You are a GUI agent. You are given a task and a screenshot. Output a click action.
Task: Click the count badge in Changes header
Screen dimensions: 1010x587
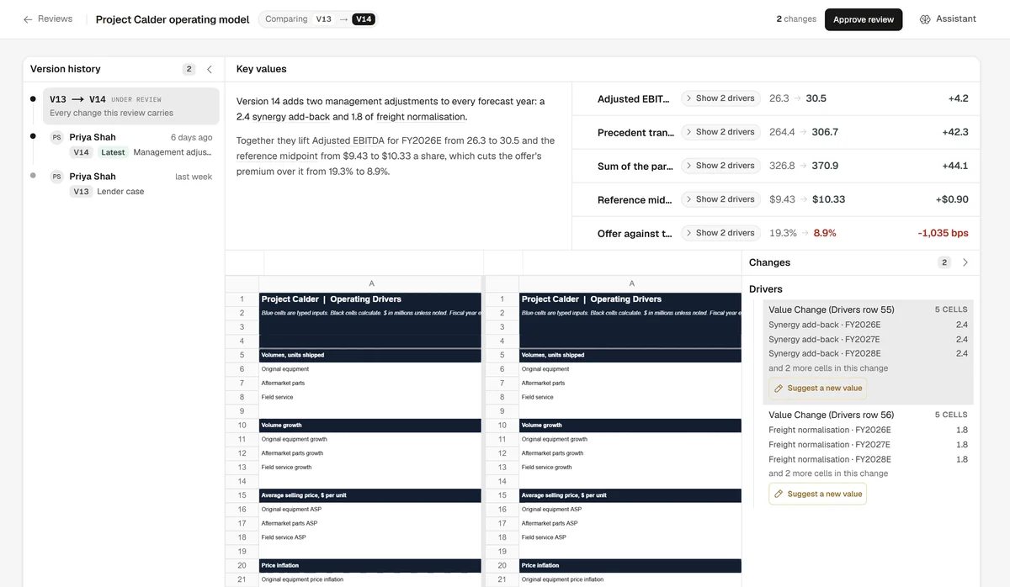coord(944,262)
